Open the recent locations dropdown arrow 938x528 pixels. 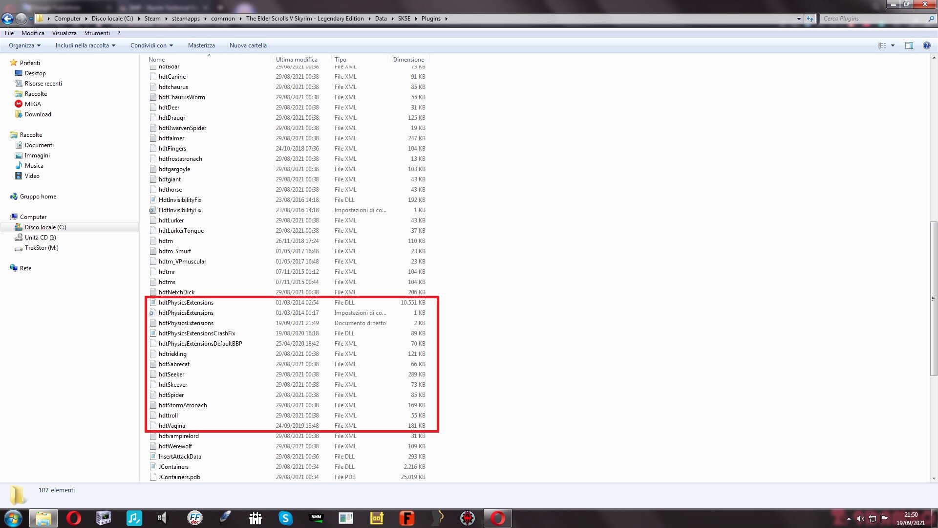click(31, 19)
